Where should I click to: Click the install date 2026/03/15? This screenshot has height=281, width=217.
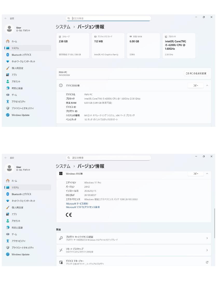(90, 191)
